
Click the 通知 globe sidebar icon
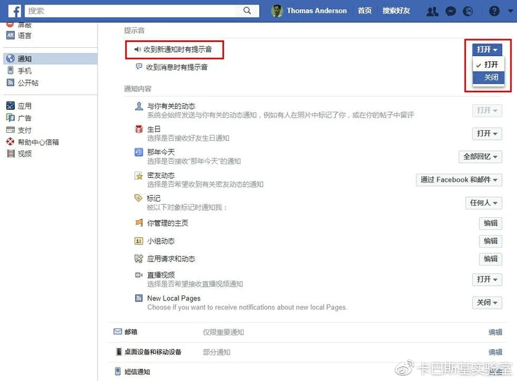click(x=10, y=59)
